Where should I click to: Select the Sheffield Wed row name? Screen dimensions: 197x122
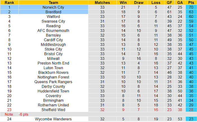tap(53, 110)
